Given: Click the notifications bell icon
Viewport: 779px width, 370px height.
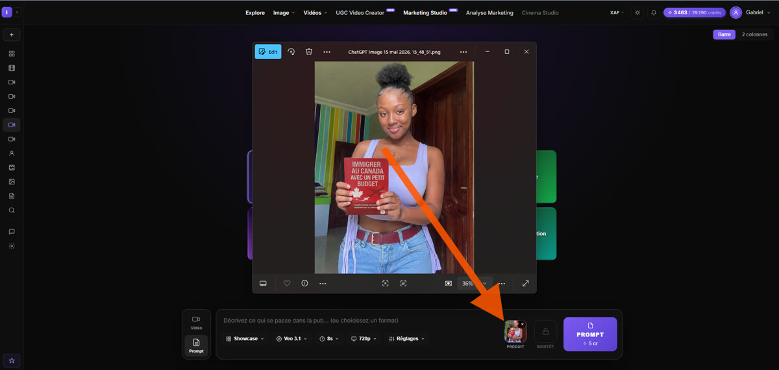Looking at the screenshot, I should pyautogui.click(x=653, y=12).
